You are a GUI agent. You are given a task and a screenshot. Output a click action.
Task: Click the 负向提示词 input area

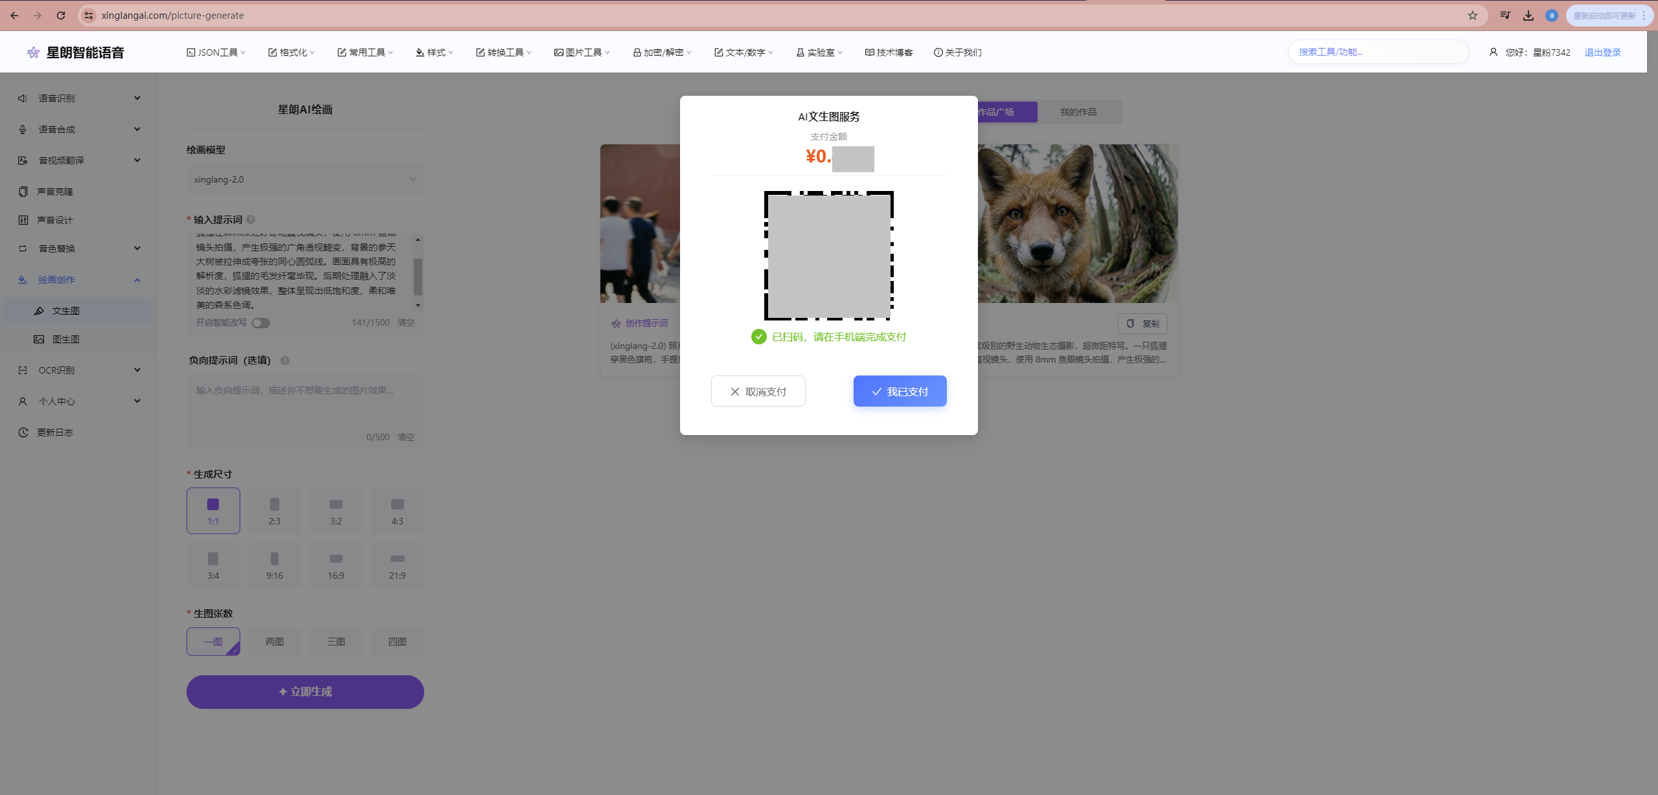305,403
